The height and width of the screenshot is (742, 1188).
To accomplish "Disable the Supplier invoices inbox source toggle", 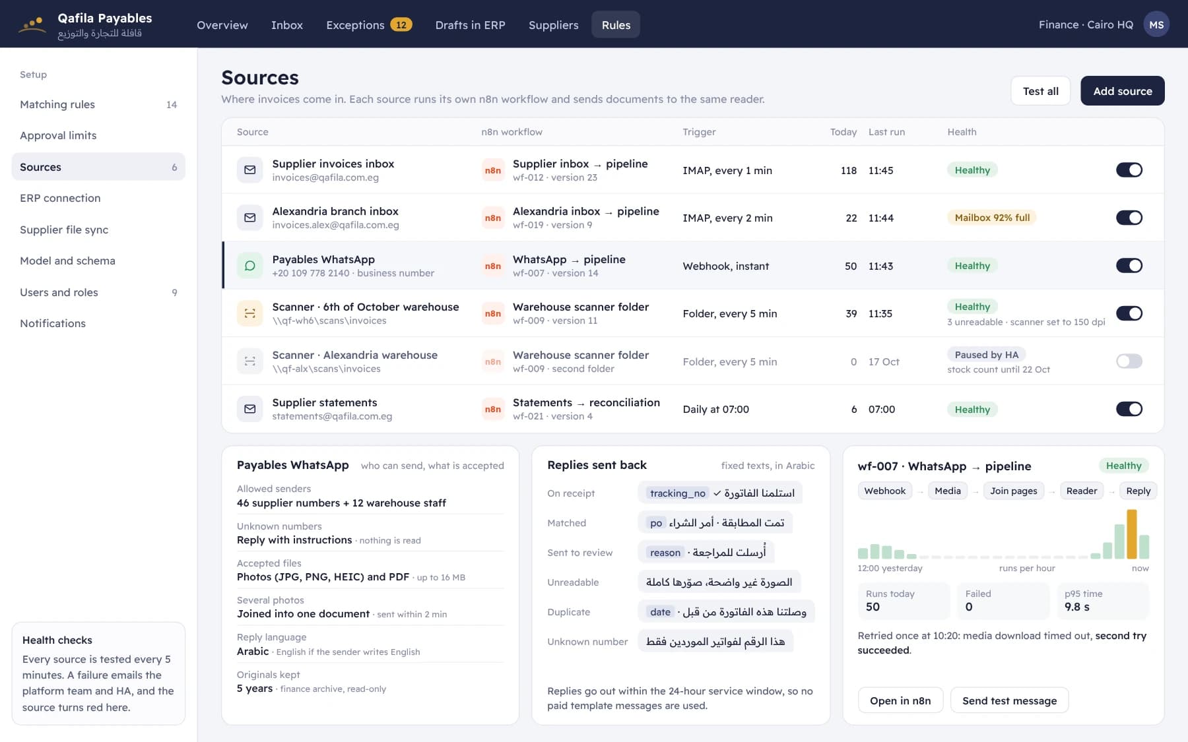I will pos(1129,170).
